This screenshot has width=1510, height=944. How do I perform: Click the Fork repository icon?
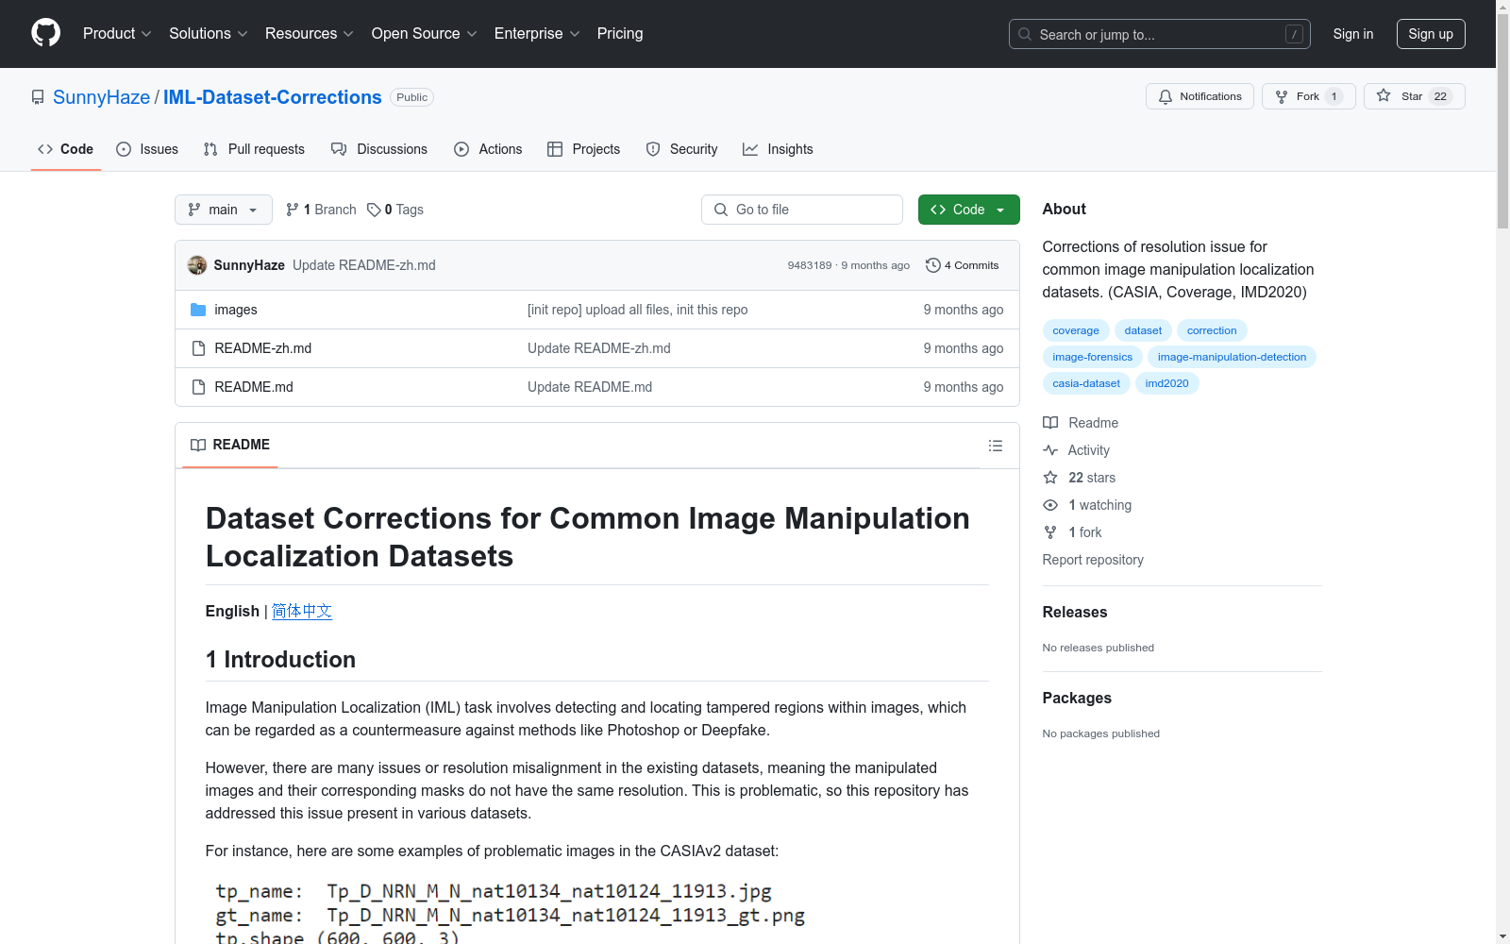pos(1282,96)
